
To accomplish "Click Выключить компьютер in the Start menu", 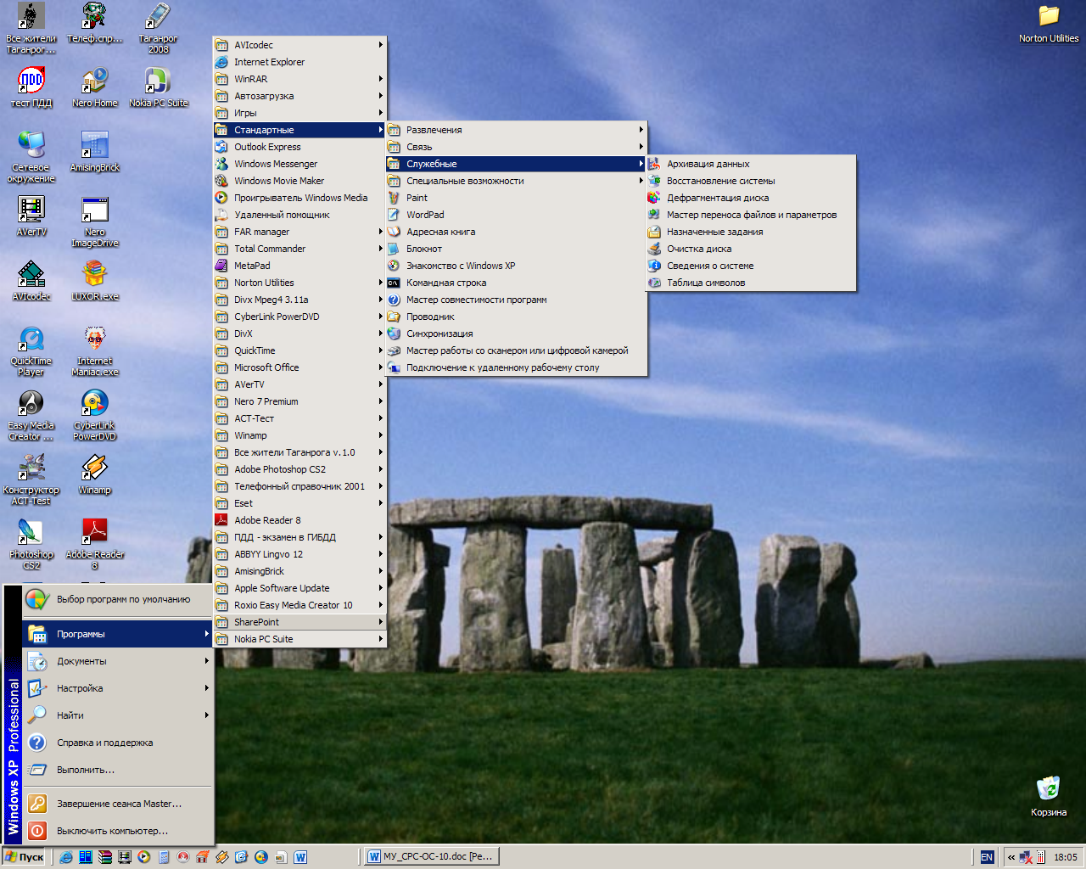I will [118, 831].
